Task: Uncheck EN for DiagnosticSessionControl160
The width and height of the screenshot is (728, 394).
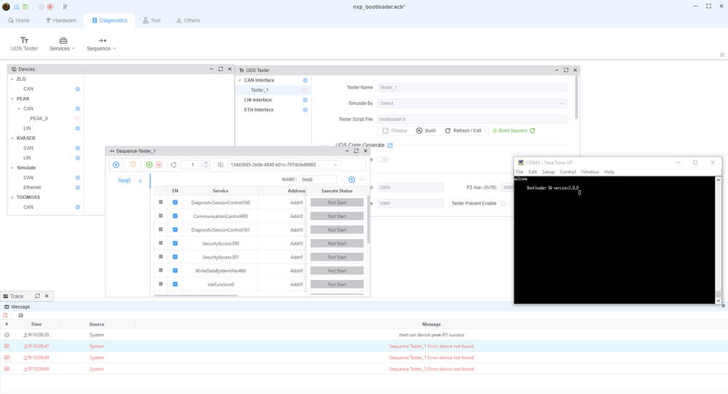Action: pyautogui.click(x=175, y=202)
